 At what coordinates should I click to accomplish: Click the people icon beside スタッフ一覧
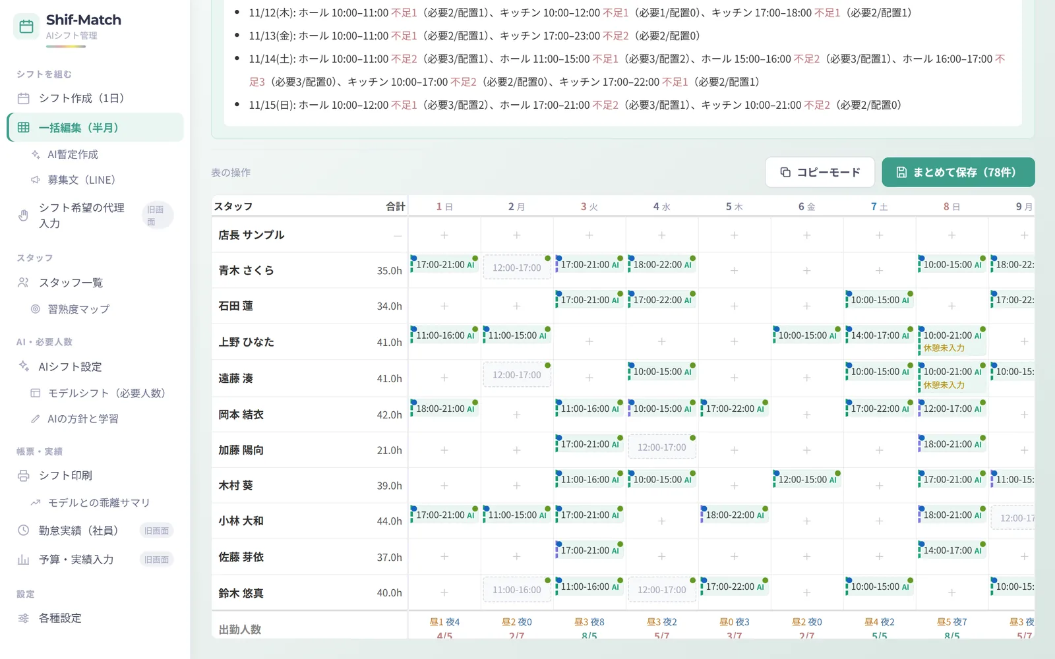pos(24,283)
